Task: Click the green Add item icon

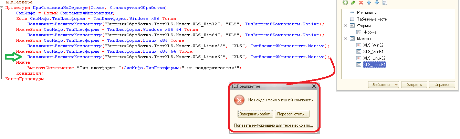Action: (x=345, y=3)
